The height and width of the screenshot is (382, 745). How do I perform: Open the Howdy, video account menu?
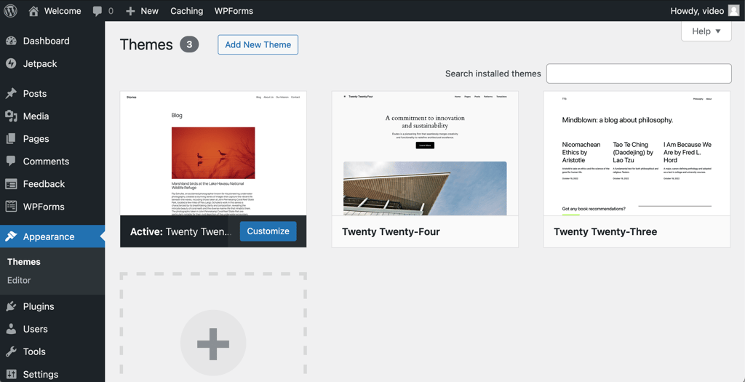pyautogui.click(x=704, y=10)
